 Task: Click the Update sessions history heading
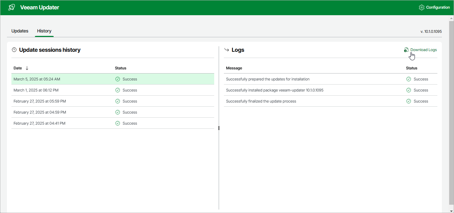point(50,50)
